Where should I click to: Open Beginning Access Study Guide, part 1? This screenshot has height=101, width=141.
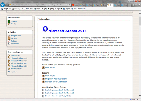click(x=60, y=90)
